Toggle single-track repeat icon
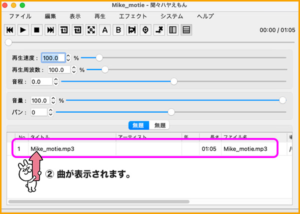The width and height of the screenshot is (300, 214). pyautogui.click(x=64, y=30)
